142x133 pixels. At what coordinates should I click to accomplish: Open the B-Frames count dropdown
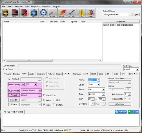pos(93,104)
